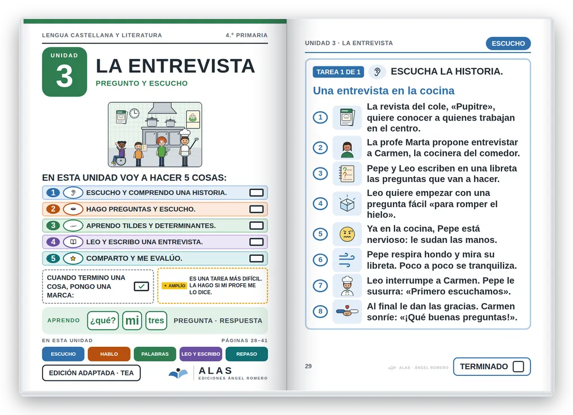Click the circled number 2 of the story
The image size is (573, 415).
pyautogui.click(x=321, y=147)
